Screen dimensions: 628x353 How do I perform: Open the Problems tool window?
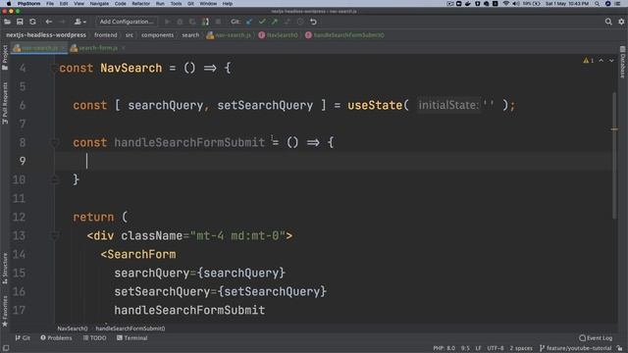[56, 338]
